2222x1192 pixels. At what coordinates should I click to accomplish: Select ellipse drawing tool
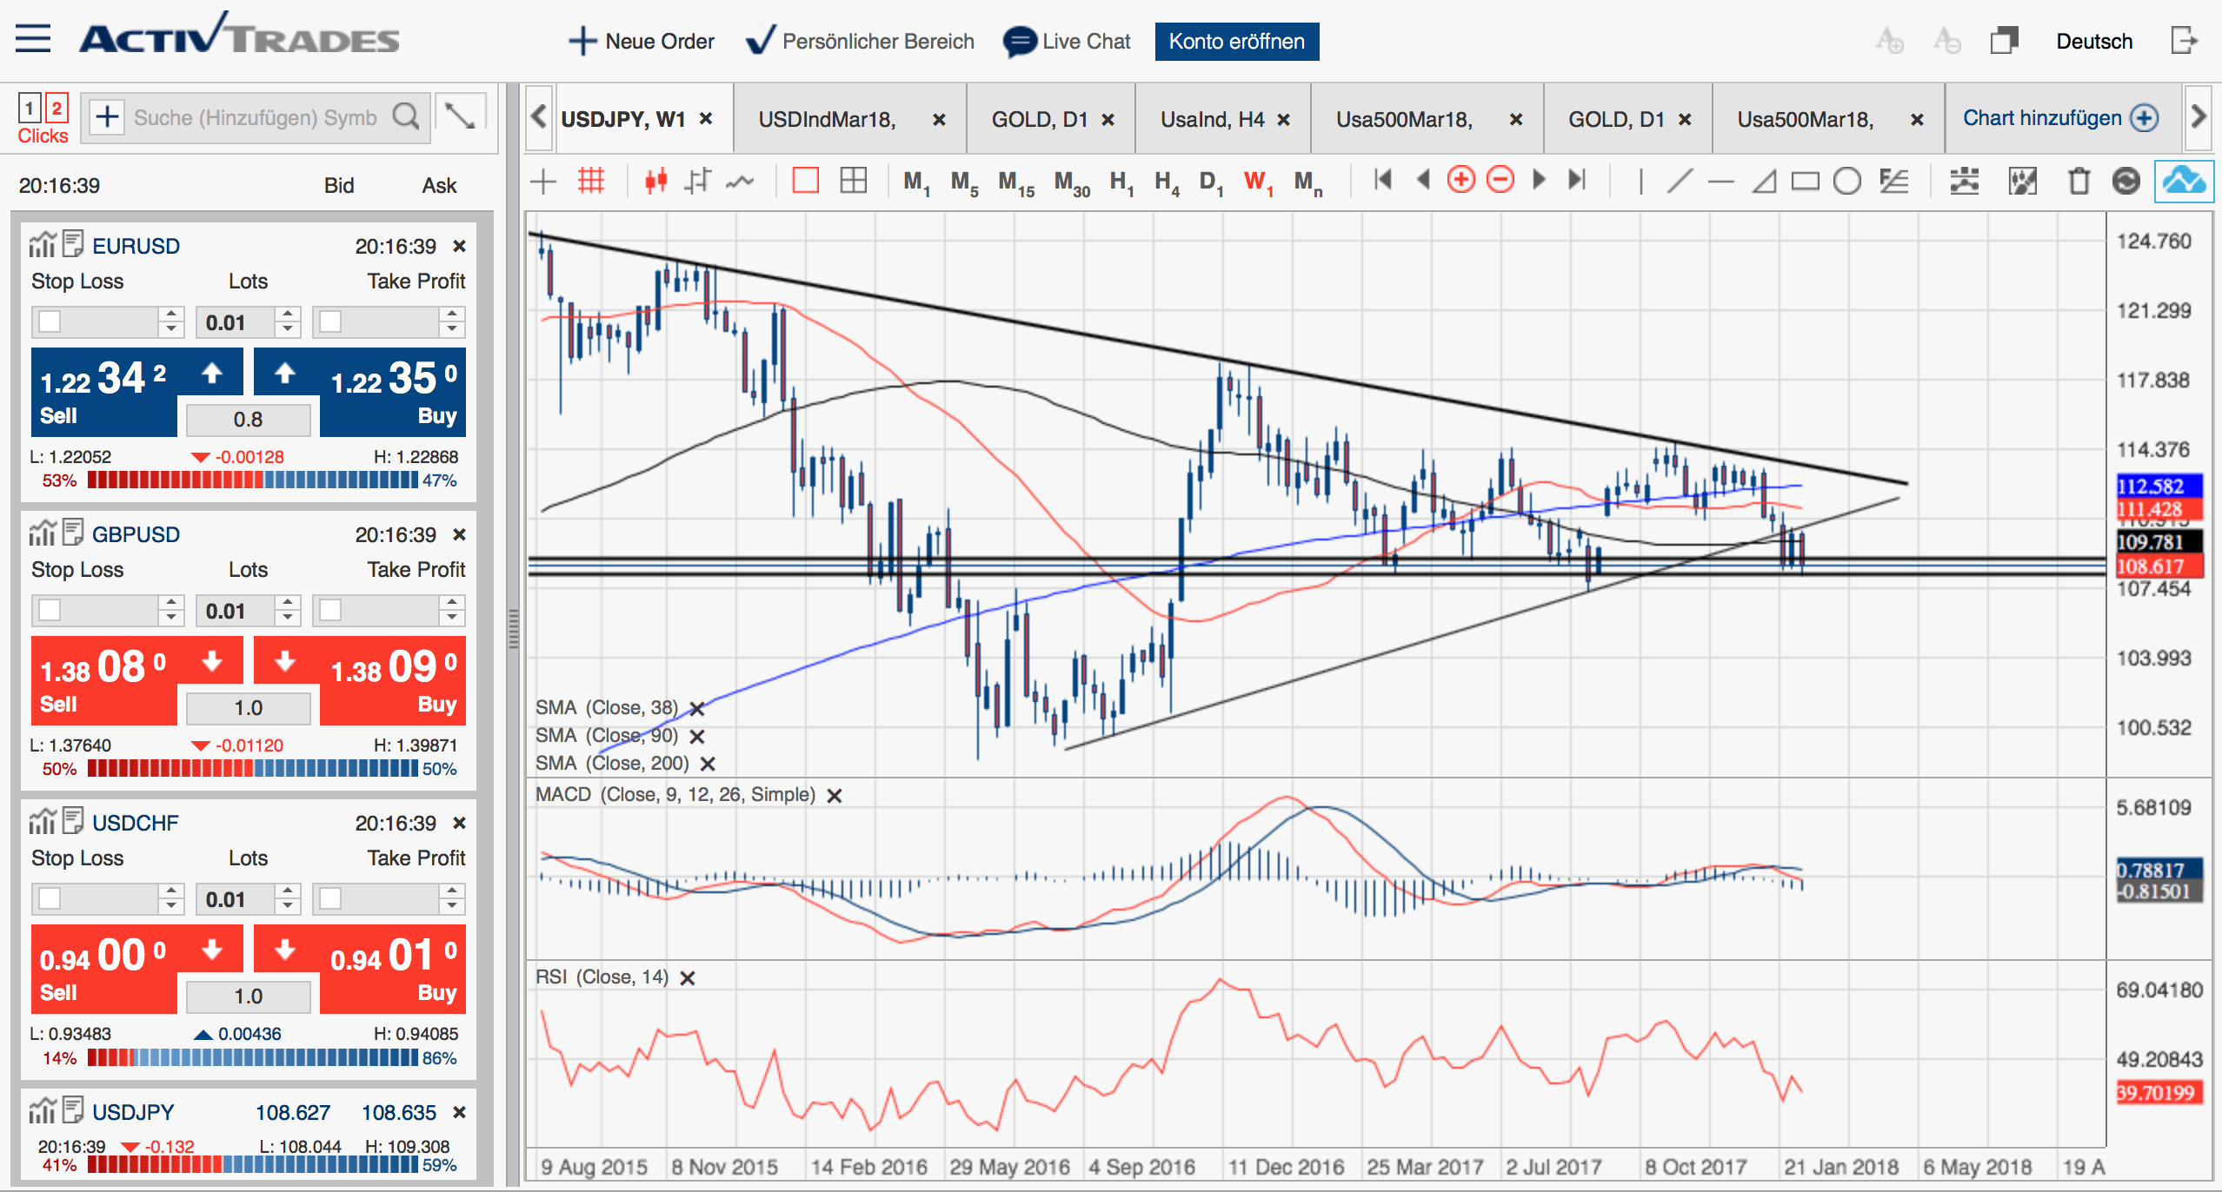1846,182
